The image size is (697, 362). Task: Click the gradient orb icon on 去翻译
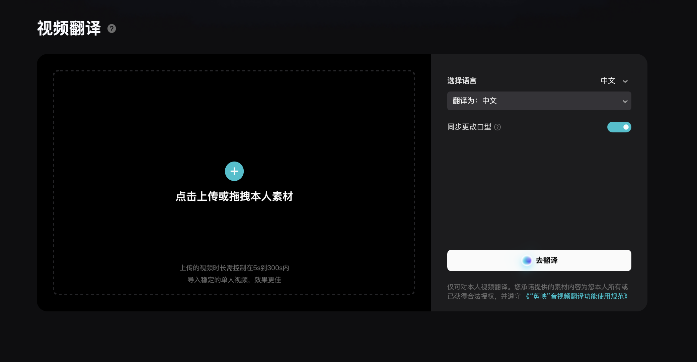527,260
